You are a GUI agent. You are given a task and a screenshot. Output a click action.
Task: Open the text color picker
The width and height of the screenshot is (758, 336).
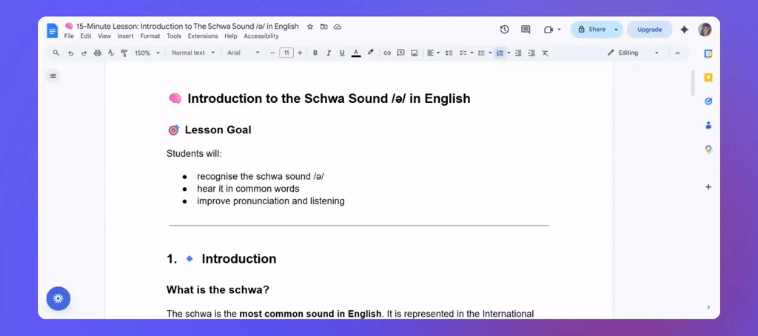tap(356, 53)
